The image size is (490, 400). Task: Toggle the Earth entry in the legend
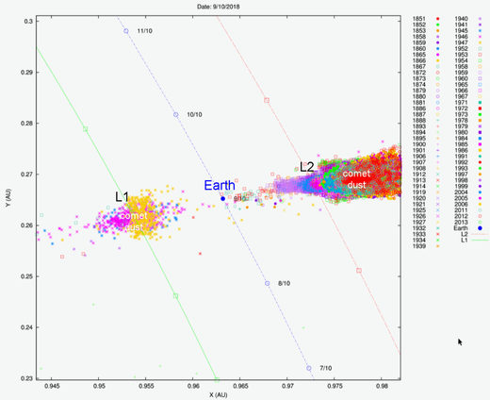click(x=467, y=228)
